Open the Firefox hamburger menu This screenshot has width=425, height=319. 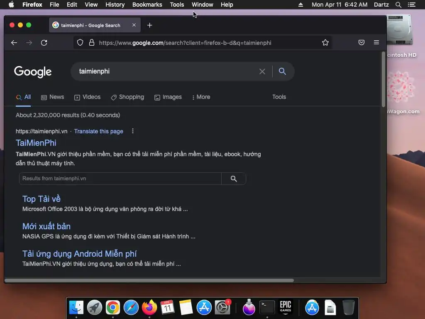pos(376,42)
